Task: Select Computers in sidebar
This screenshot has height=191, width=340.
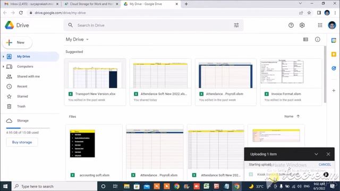Action: click(30, 66)
